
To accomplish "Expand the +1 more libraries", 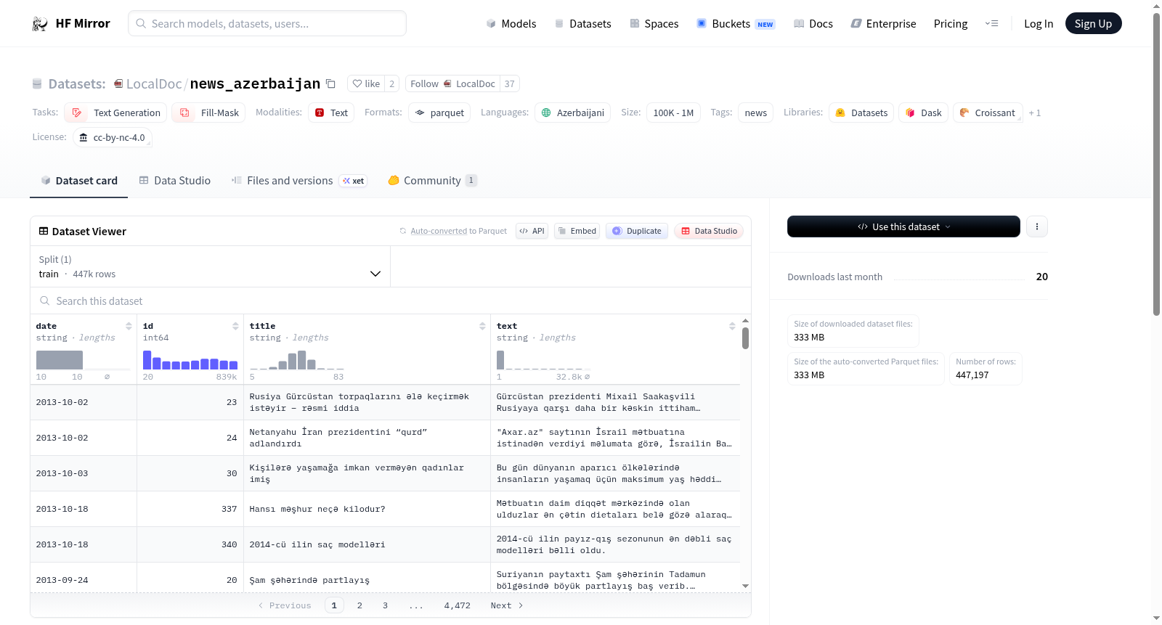I will pyautogui.click(x=1035, y=113).
